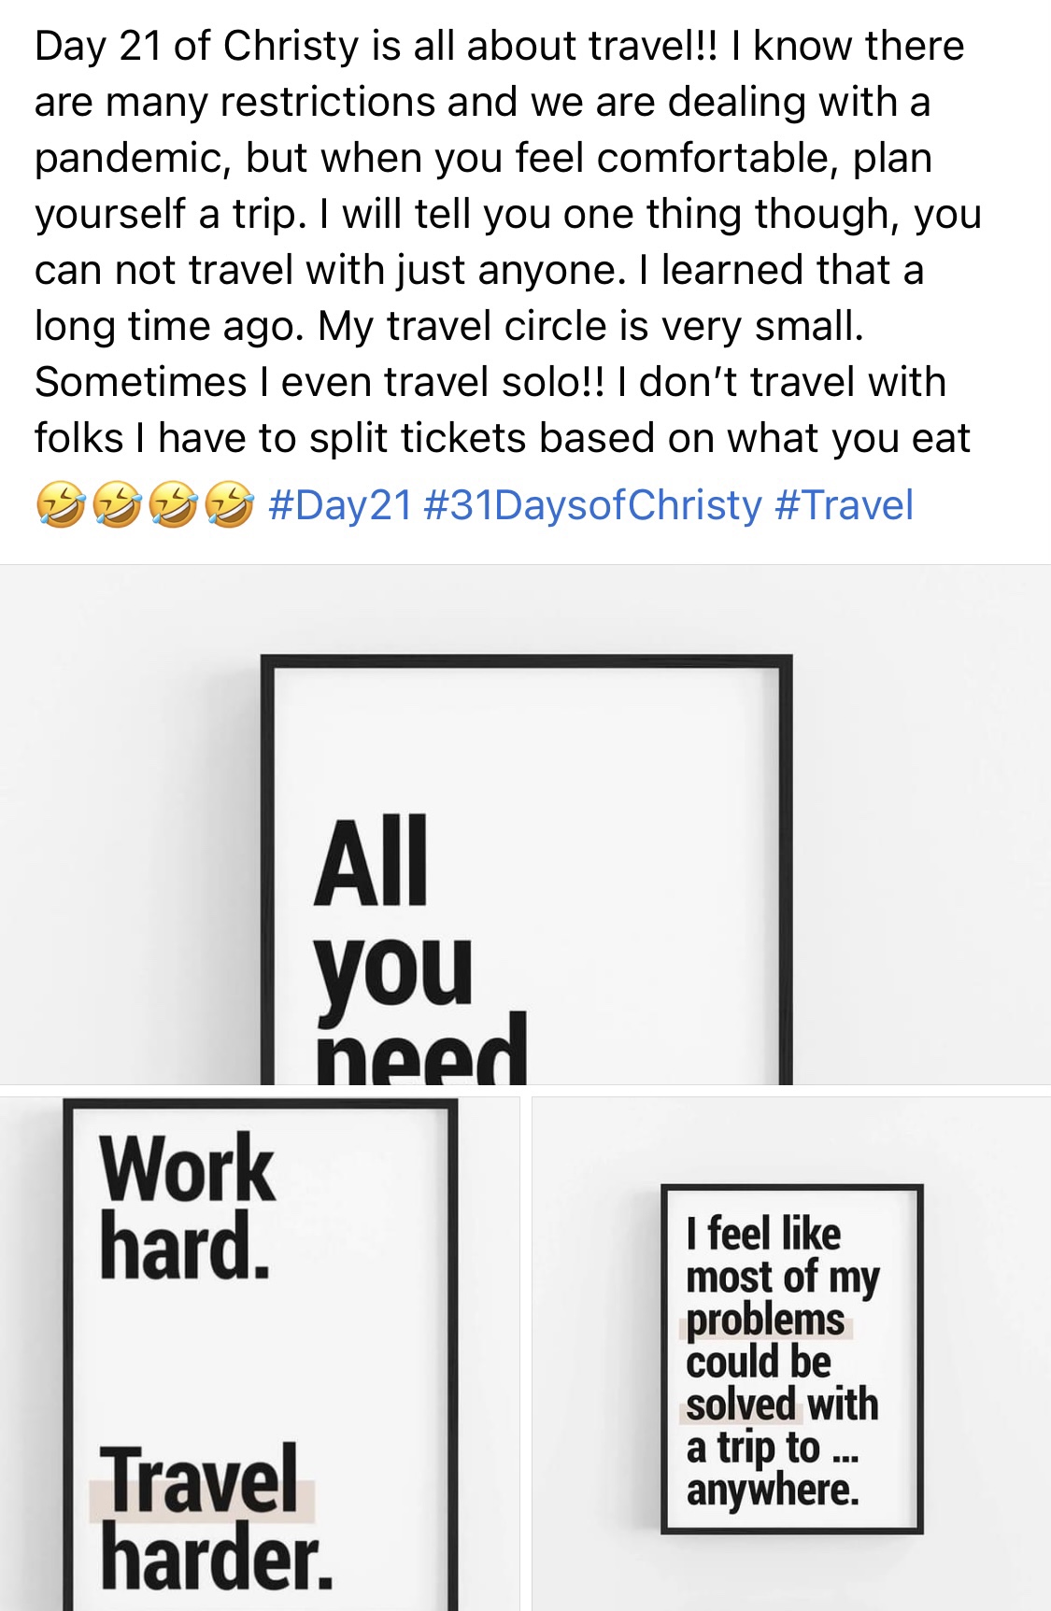Click the word "anywhere." on the small poster

(772, 1490)
